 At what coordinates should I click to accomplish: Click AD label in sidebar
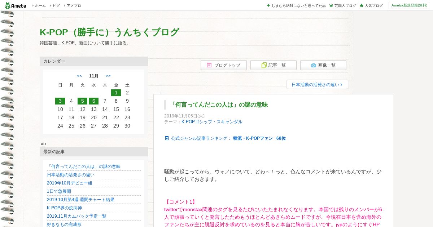(43, 144)
